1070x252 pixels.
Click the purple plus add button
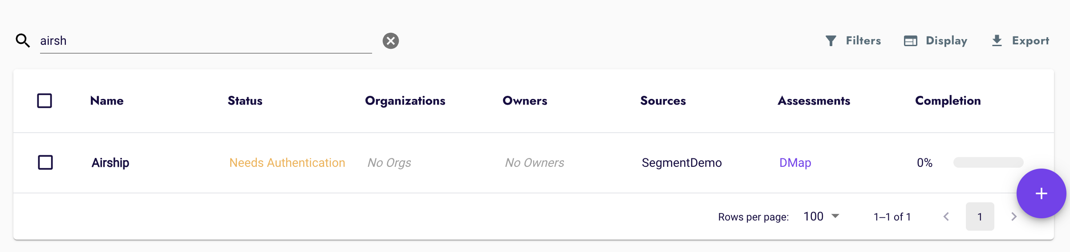[1041, 193]
